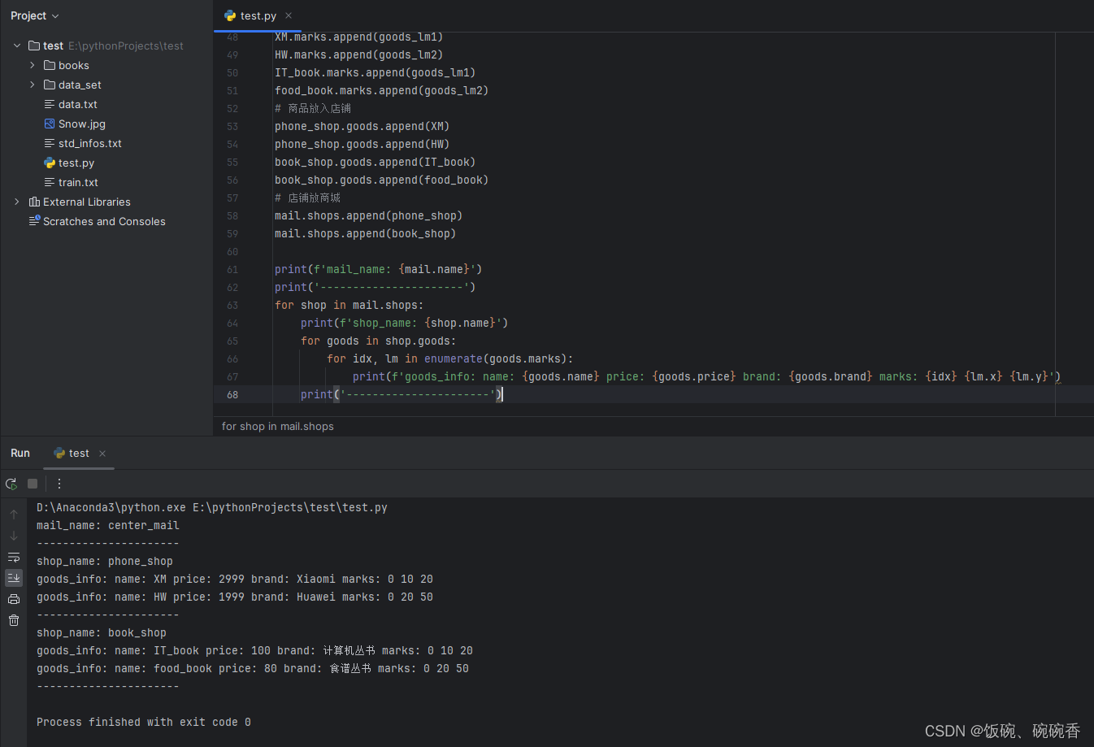Image resolution: width=1094 pixels, height=747 pixels.
Task: Click Python icon on test.py tab
Action: (x=230, y=15)
